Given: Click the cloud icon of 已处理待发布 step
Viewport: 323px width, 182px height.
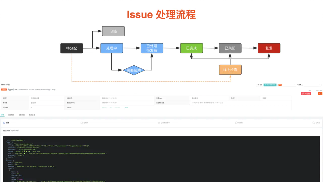Looking at the screenshot, I should (159, 123).
